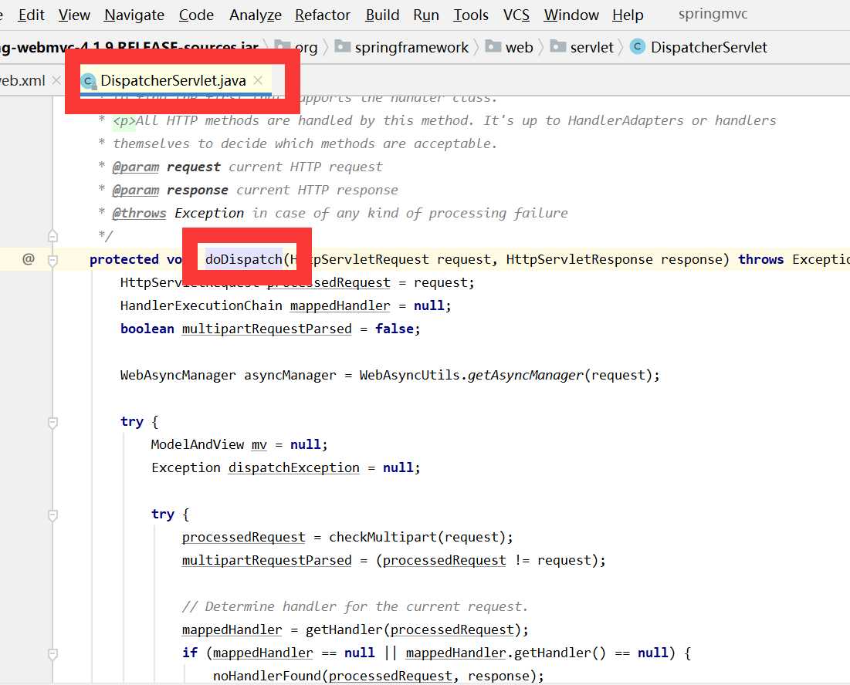Collapse the doDispatch method fold marker
This screenshot has width=850, height=685.
(52, 261)
